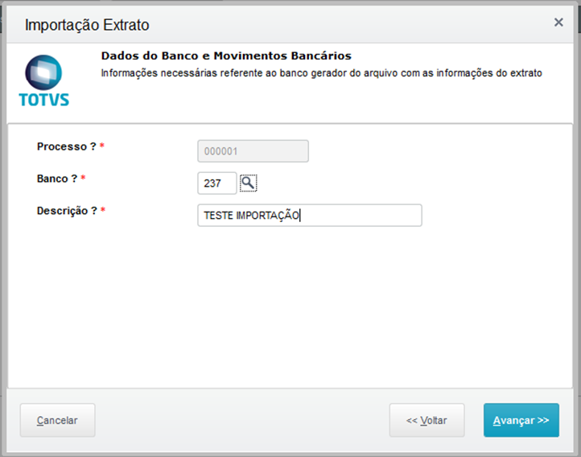Click into the Descrição text field
The height and width of the screenshot is (457, 581).
pyautogui.click(x=309, y=216)
